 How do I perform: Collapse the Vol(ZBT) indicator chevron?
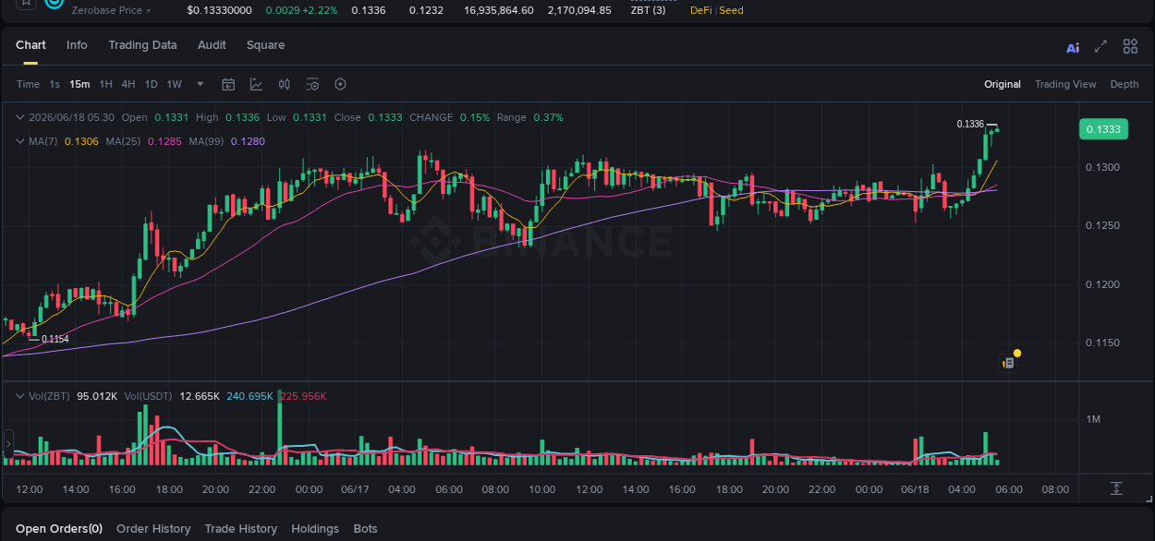20,396
